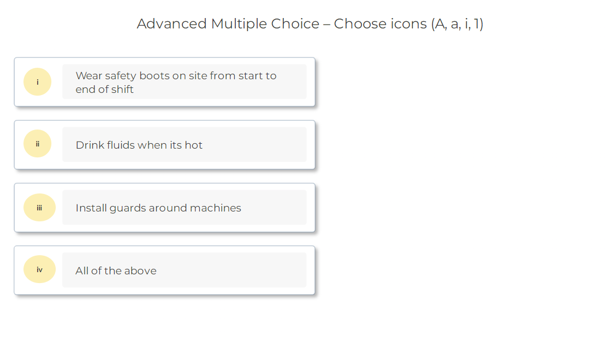
Task: Click the yellow 'iv' circle icon
Action: pyautogui.click(x=39, y=269)
